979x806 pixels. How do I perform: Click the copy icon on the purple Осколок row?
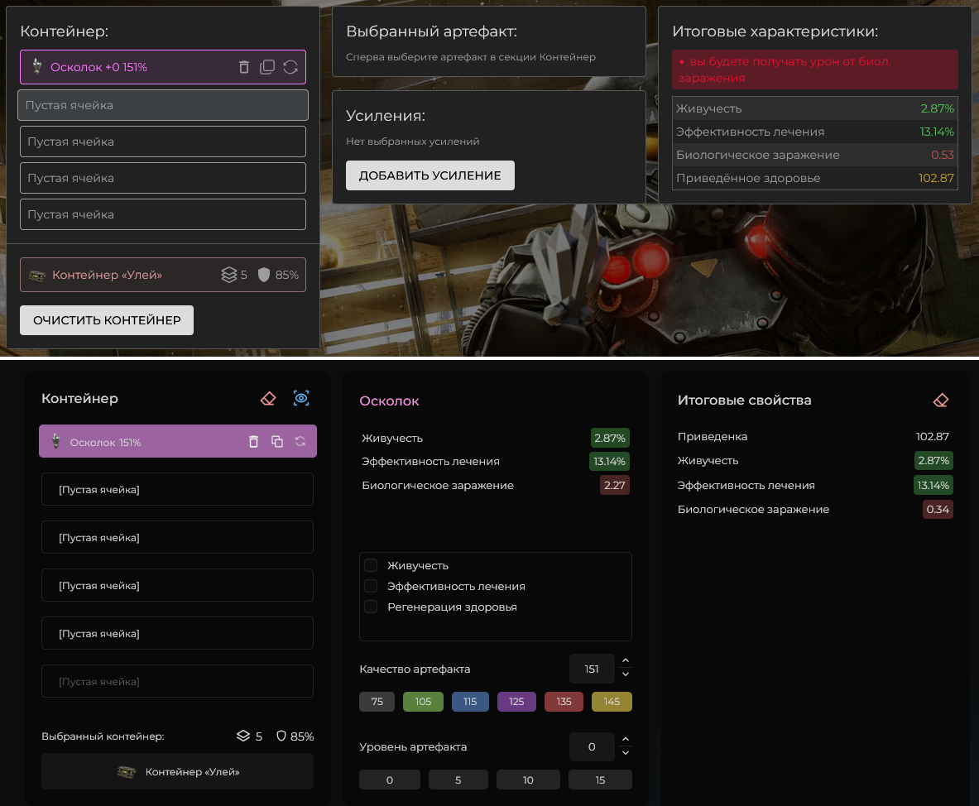tap(277, 442)
